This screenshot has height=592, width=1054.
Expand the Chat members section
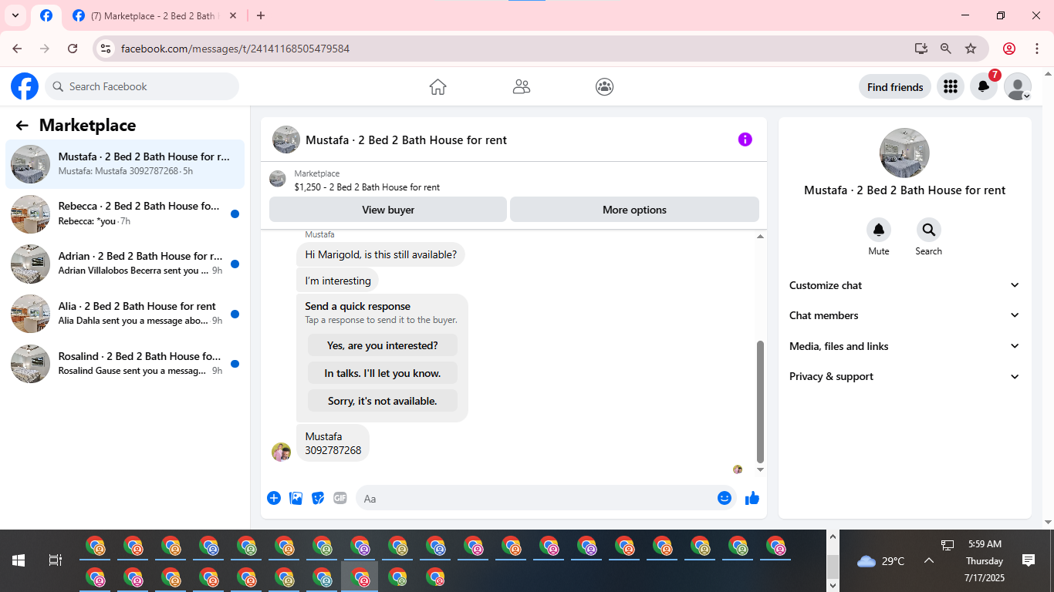click(904, 315)
